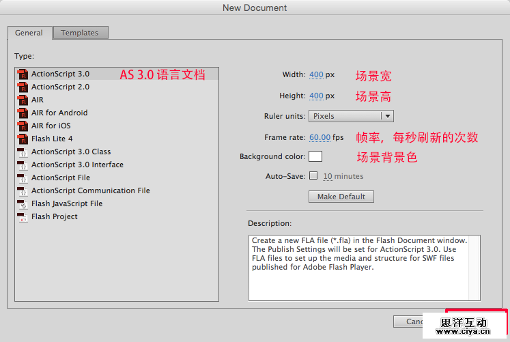
Task: Pick the ActionScript Communication File icon
Action: click(23, 190)
